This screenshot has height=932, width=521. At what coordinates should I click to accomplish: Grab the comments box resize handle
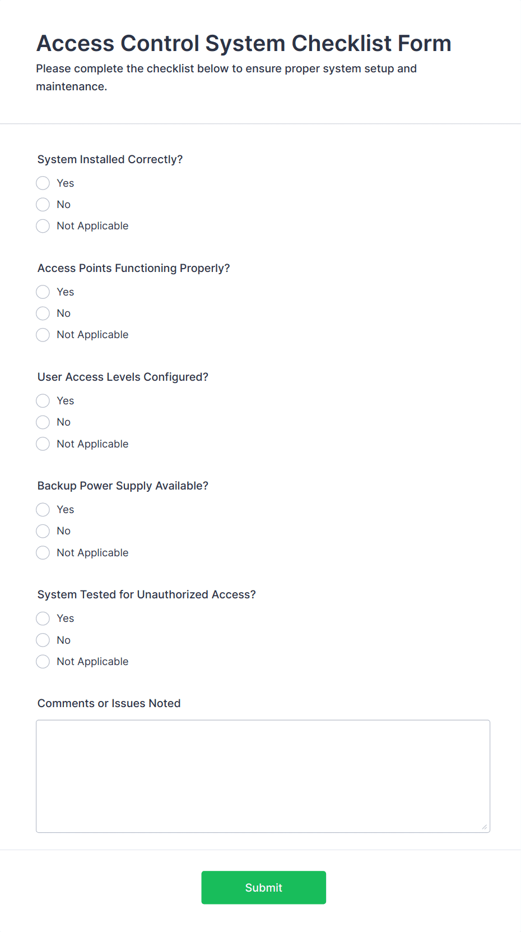point(484,827)
